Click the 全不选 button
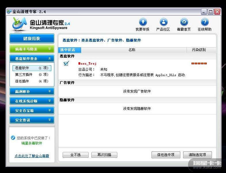 pos(76,155)
